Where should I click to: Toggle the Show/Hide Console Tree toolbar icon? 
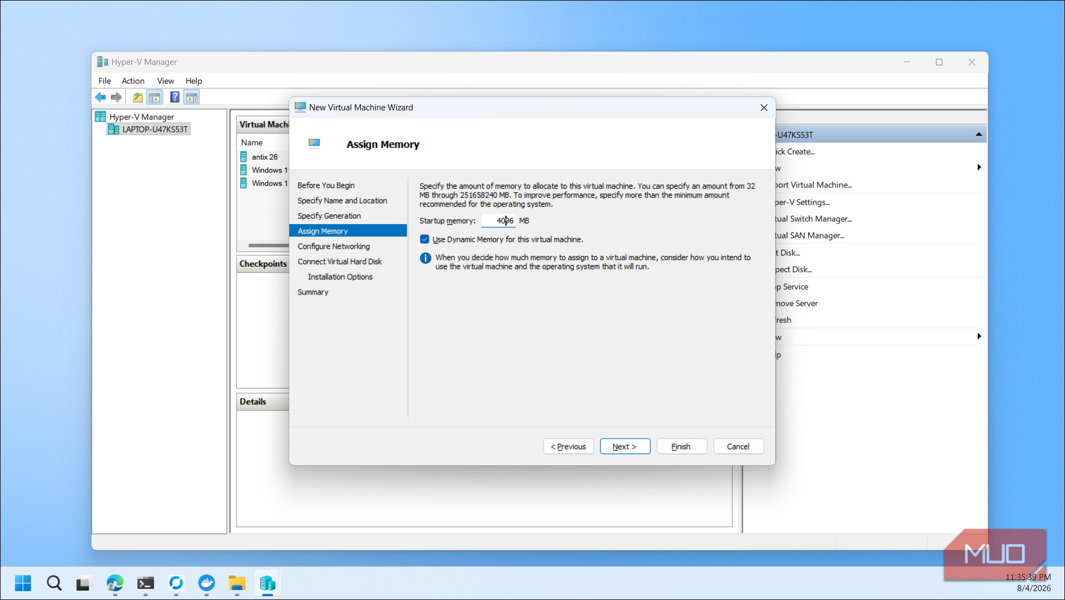point(155,98)
